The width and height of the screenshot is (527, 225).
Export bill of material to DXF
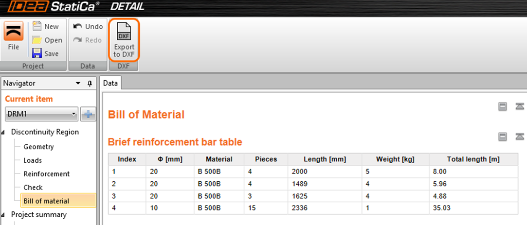pyautogui.click(x=124, y=40)
